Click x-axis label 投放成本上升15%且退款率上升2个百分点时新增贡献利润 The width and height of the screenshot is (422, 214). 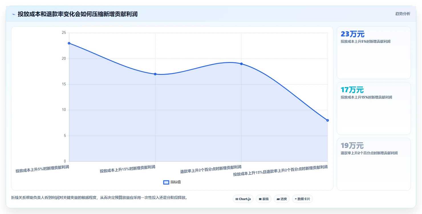tap(280, 170)
